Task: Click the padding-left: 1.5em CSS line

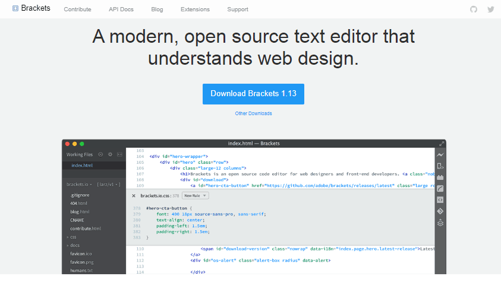Action: pos(182,226)
